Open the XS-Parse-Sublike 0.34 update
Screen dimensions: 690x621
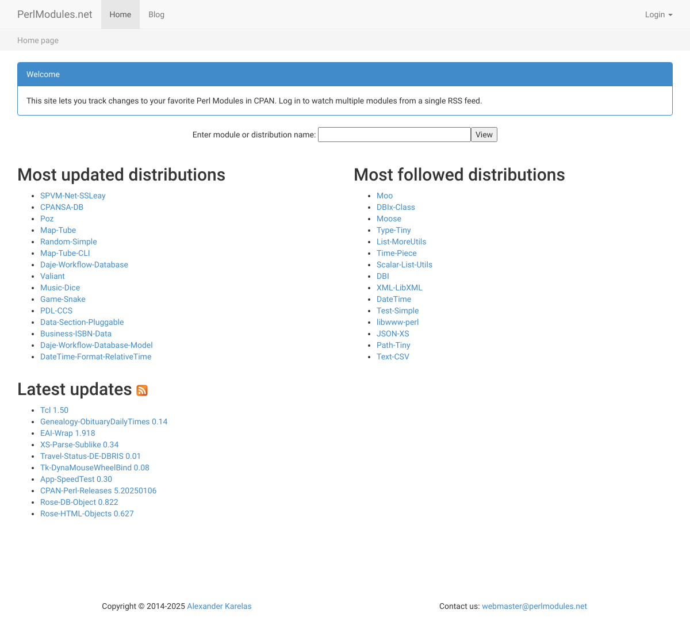pos(79,444)
